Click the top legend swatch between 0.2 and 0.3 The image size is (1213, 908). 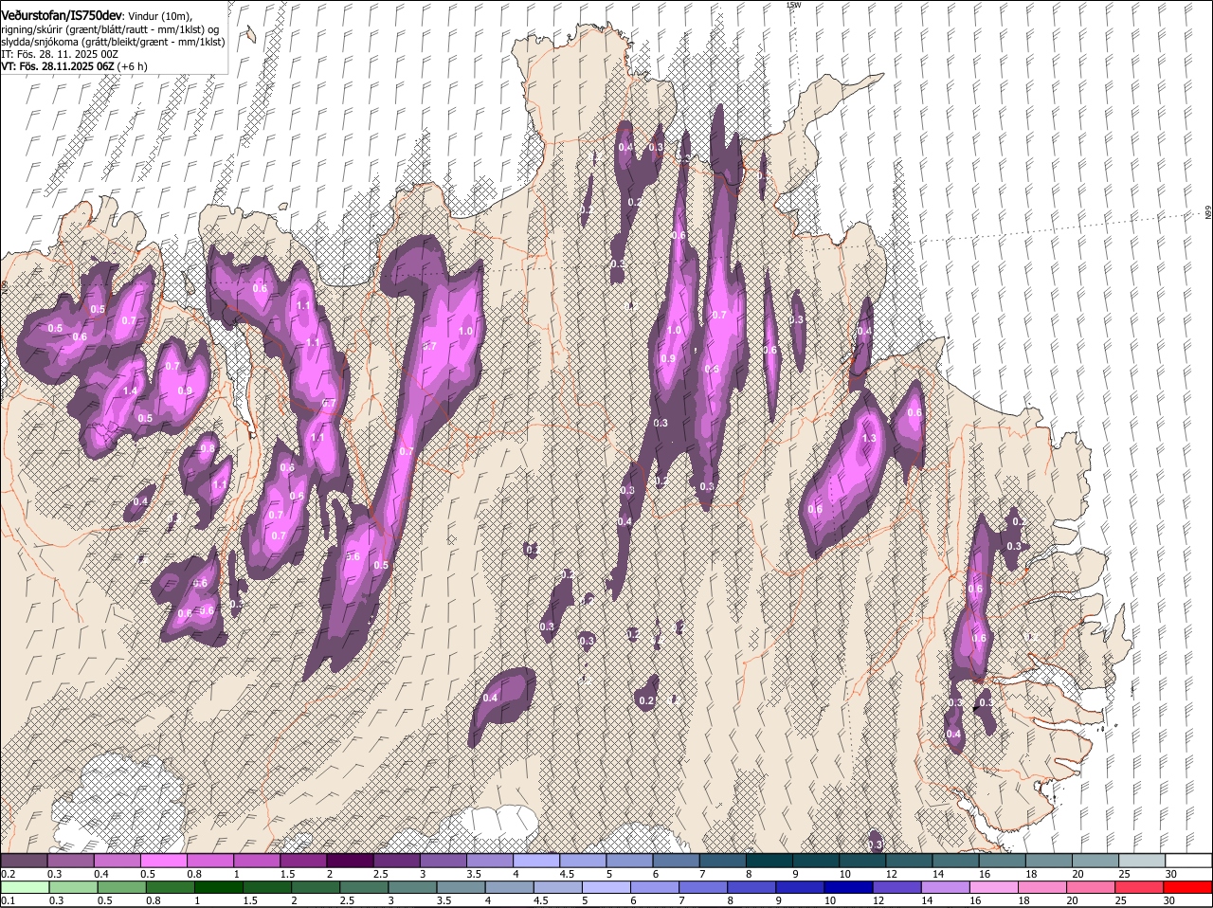pyautogui.click(x=24, y=861)
